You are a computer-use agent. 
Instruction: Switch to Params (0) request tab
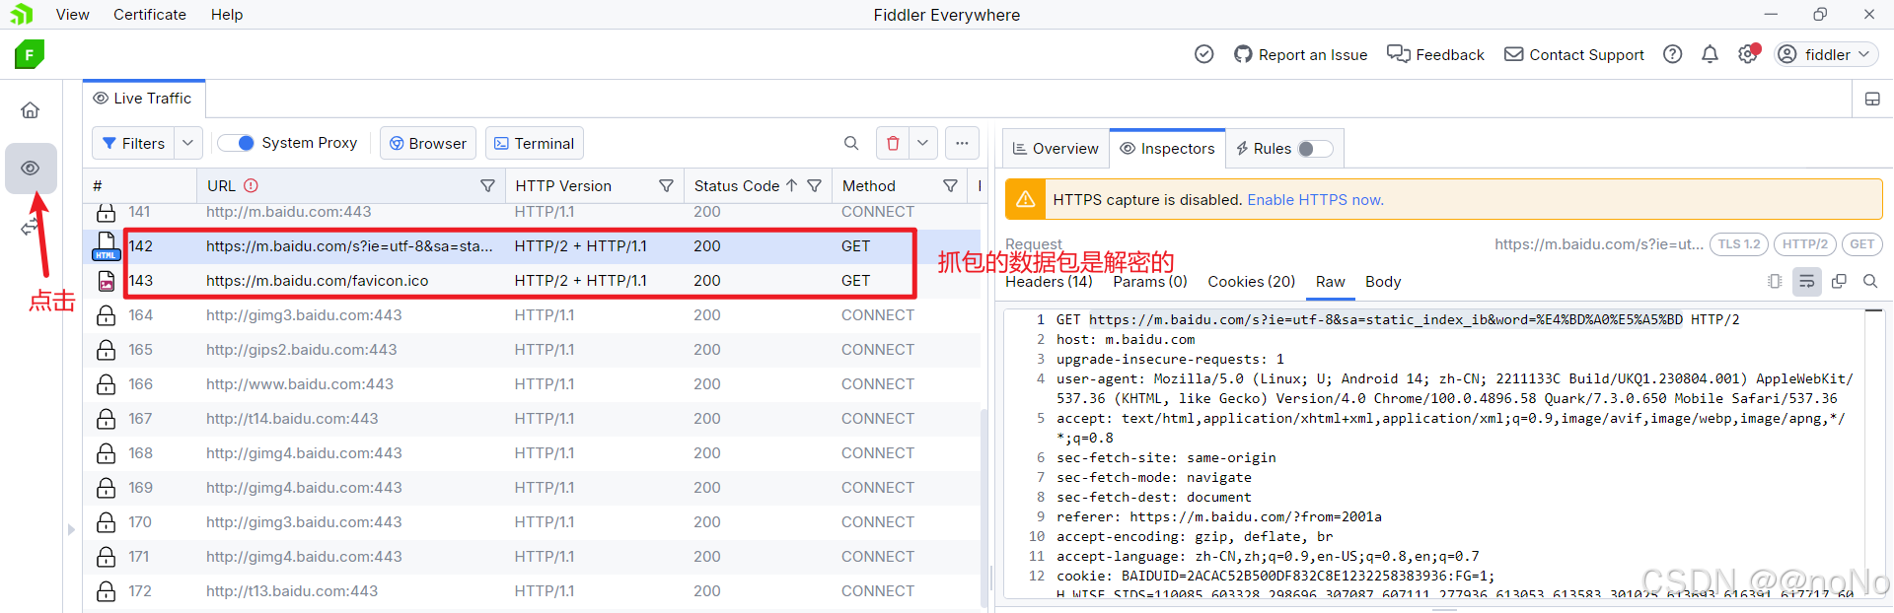coord(1150,282)
